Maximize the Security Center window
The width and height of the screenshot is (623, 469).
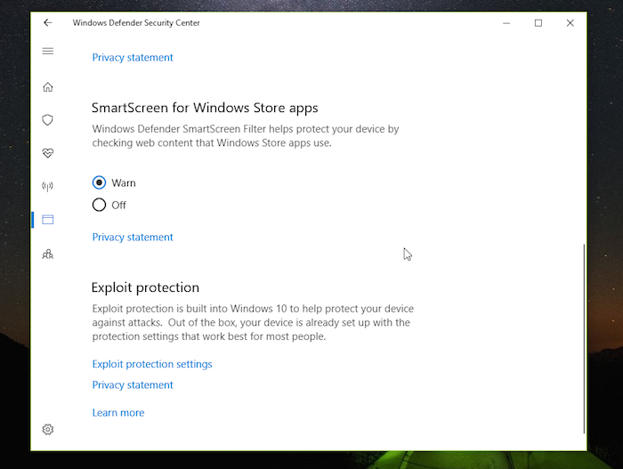point(538,23)
